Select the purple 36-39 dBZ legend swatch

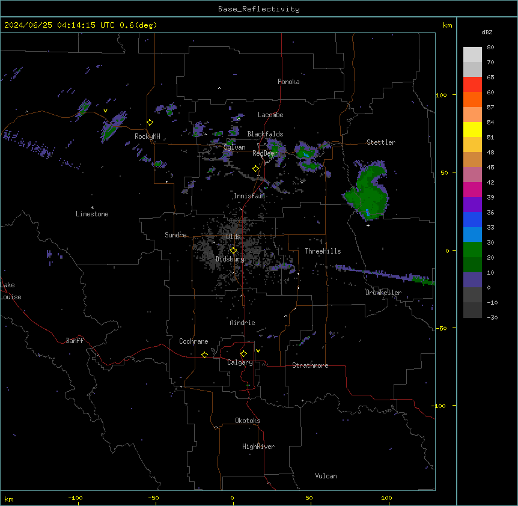[x=472, y=205]
